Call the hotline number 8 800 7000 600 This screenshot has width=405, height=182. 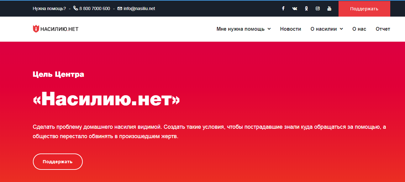click(x=95, y=8)
